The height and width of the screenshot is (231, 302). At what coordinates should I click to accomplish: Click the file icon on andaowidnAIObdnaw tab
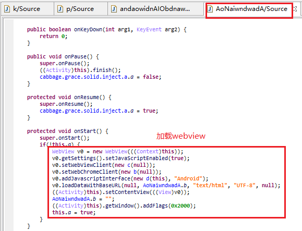click(x=114, y=9)
